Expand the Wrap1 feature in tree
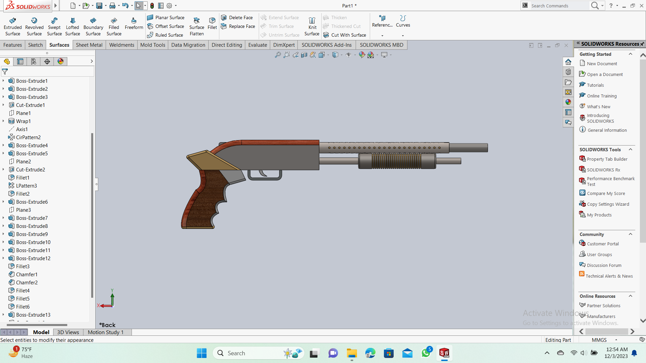The height and width of the screenshot is (363, 646). pos(3,121)
